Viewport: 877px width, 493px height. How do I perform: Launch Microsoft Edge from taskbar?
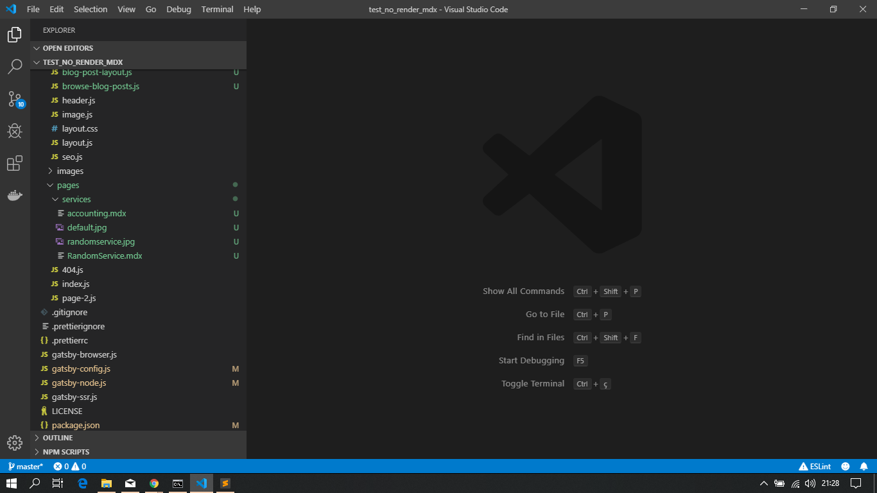click(x=83, y=483)
